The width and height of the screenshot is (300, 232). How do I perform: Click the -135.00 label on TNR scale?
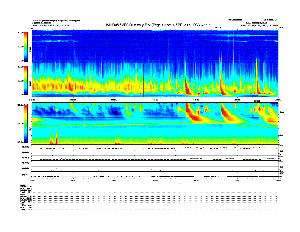(x=20, y=124)
